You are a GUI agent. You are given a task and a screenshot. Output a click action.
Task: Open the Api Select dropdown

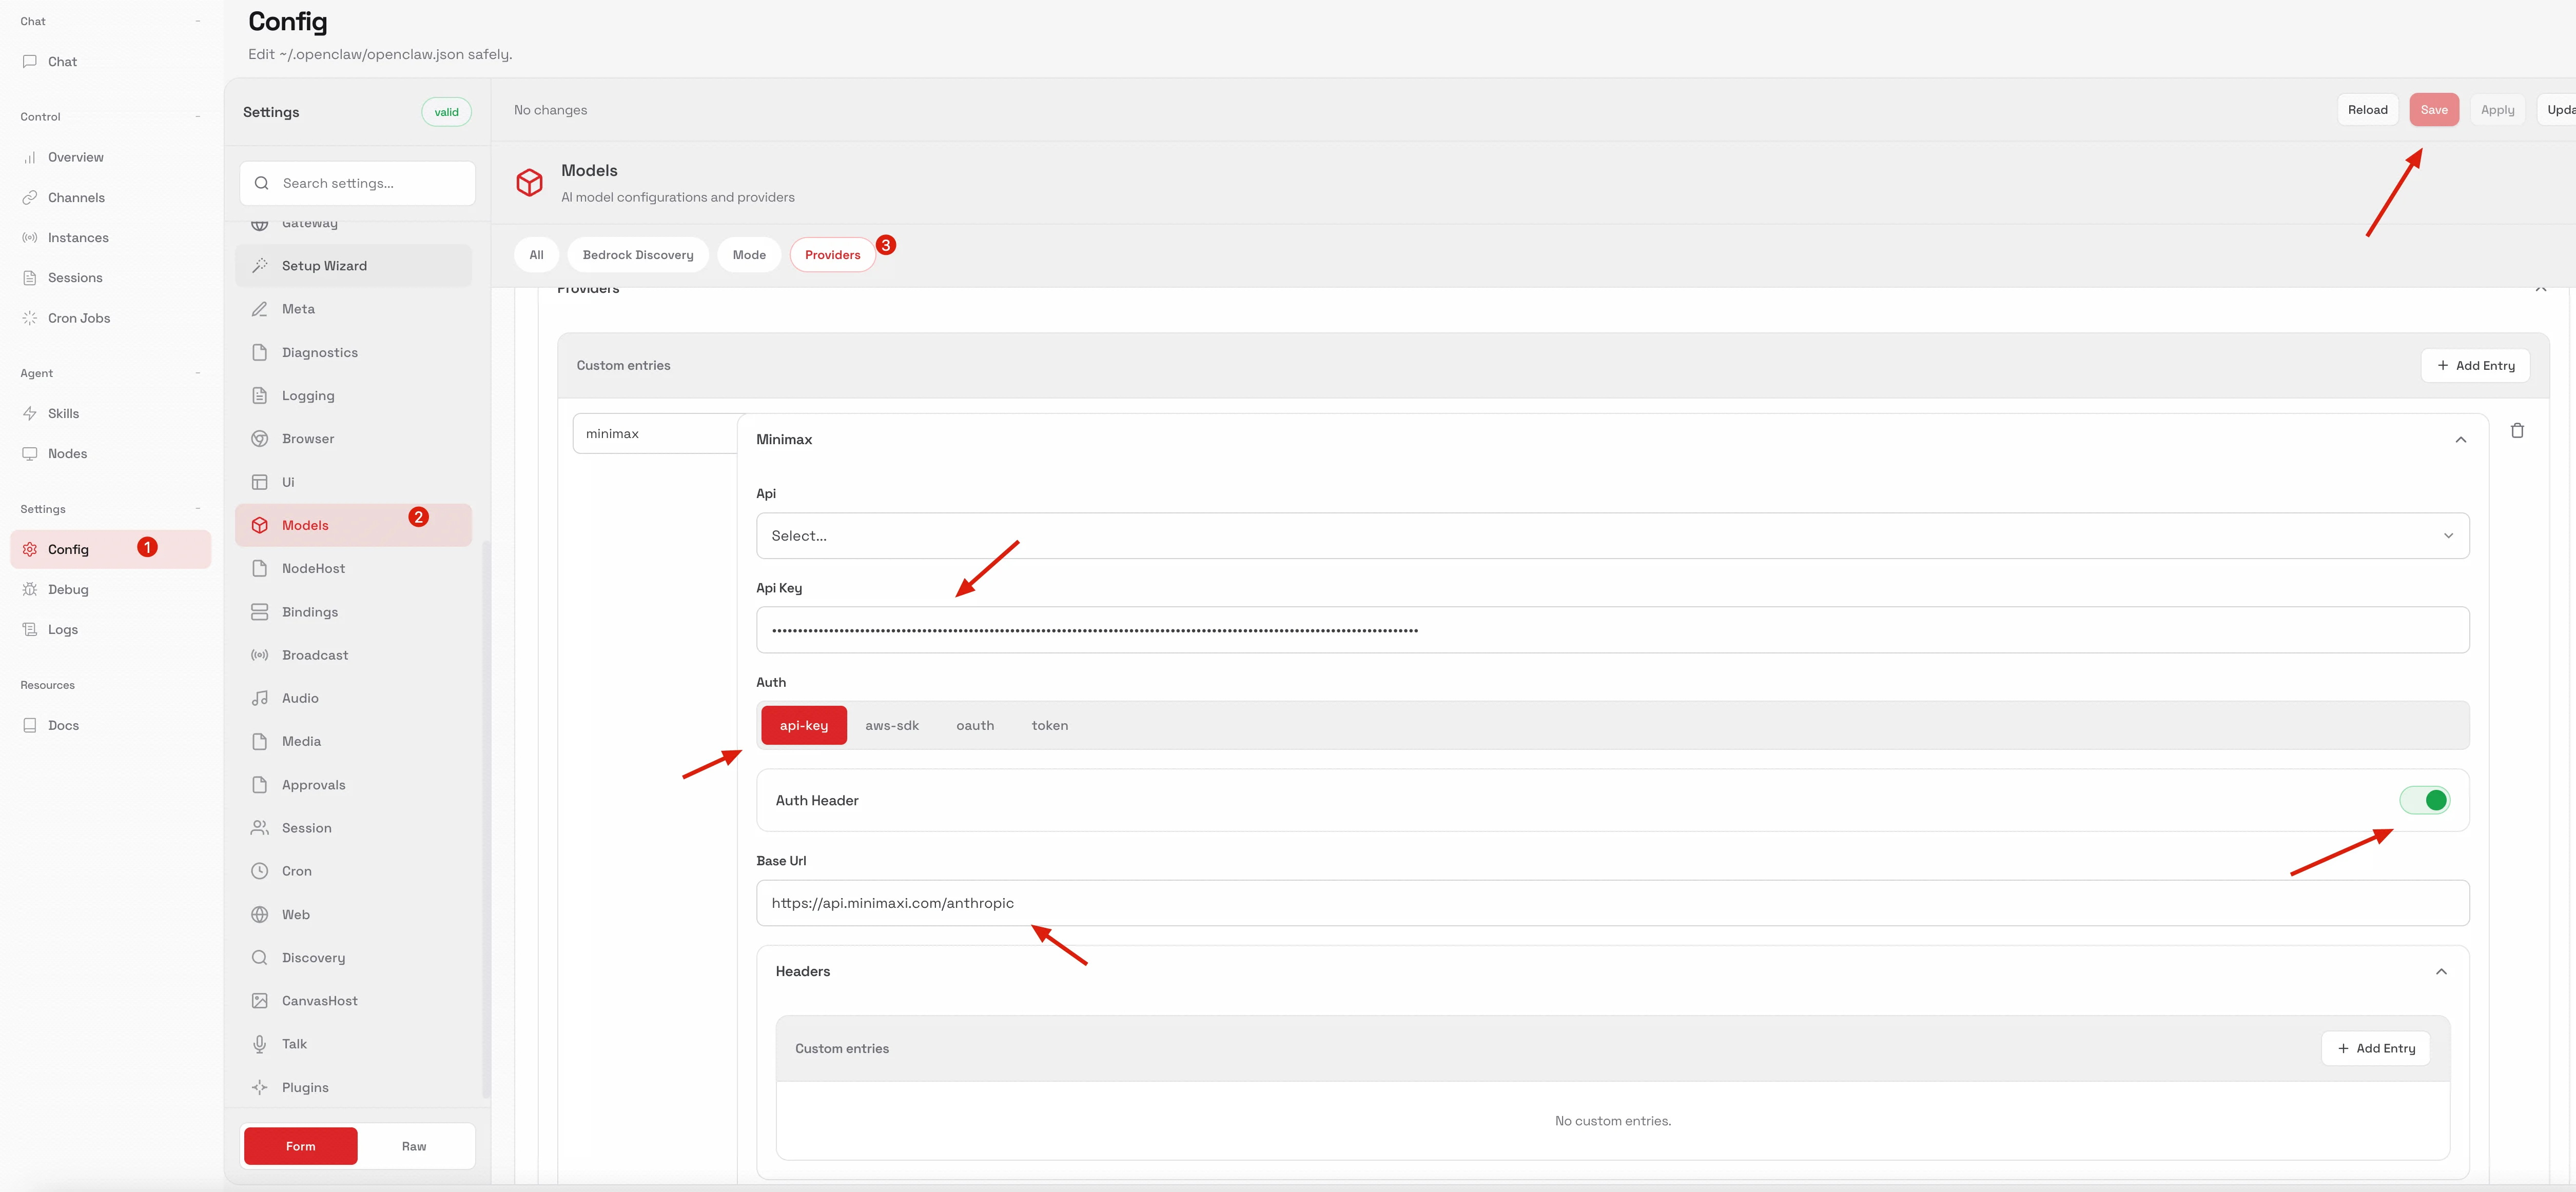point(1612,535)
